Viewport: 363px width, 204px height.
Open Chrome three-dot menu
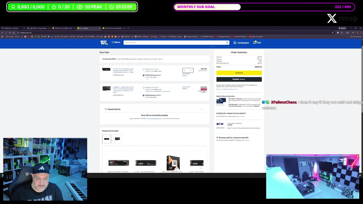pyautogui.click(x=360, y=33)
